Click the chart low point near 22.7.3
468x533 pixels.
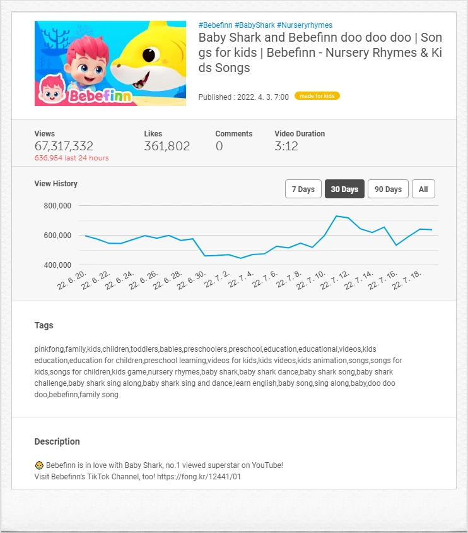click(x=240, y=258)
